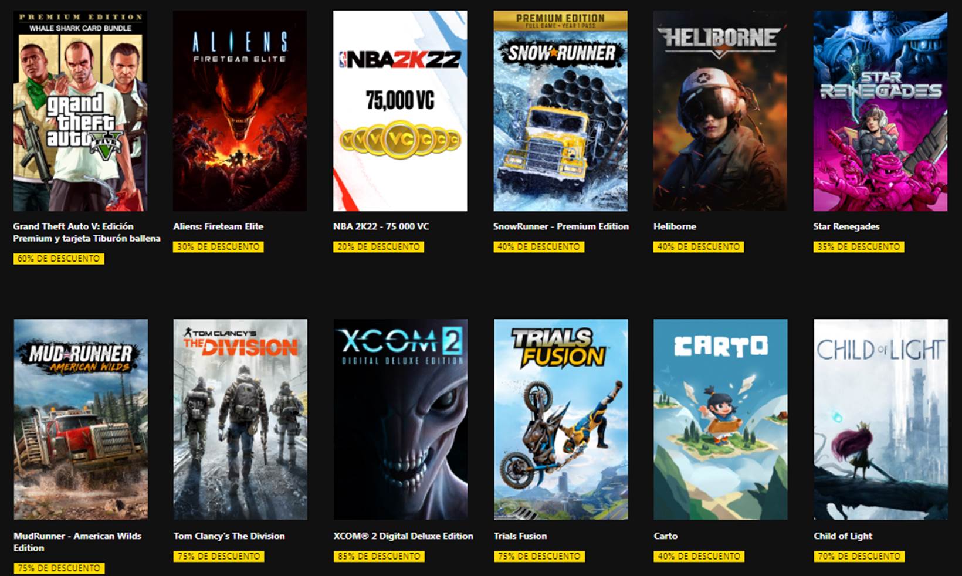Click the Aliens: Fireteam Elite title link
This screenshot has height=576, width=962.
(x=218, y=226)
